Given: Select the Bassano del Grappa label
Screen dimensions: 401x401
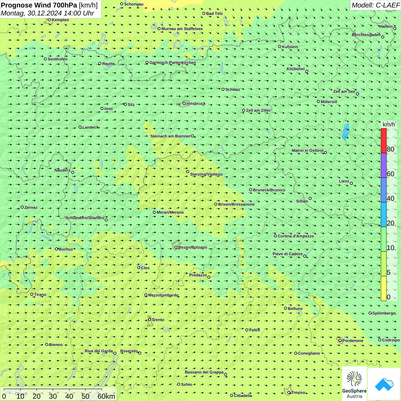Looking at the screenshot, I should tap(204, 372).
